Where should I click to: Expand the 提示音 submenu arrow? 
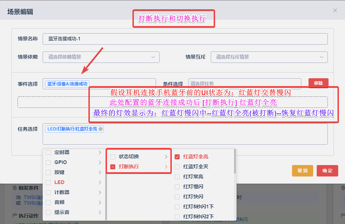click(100, 212)
